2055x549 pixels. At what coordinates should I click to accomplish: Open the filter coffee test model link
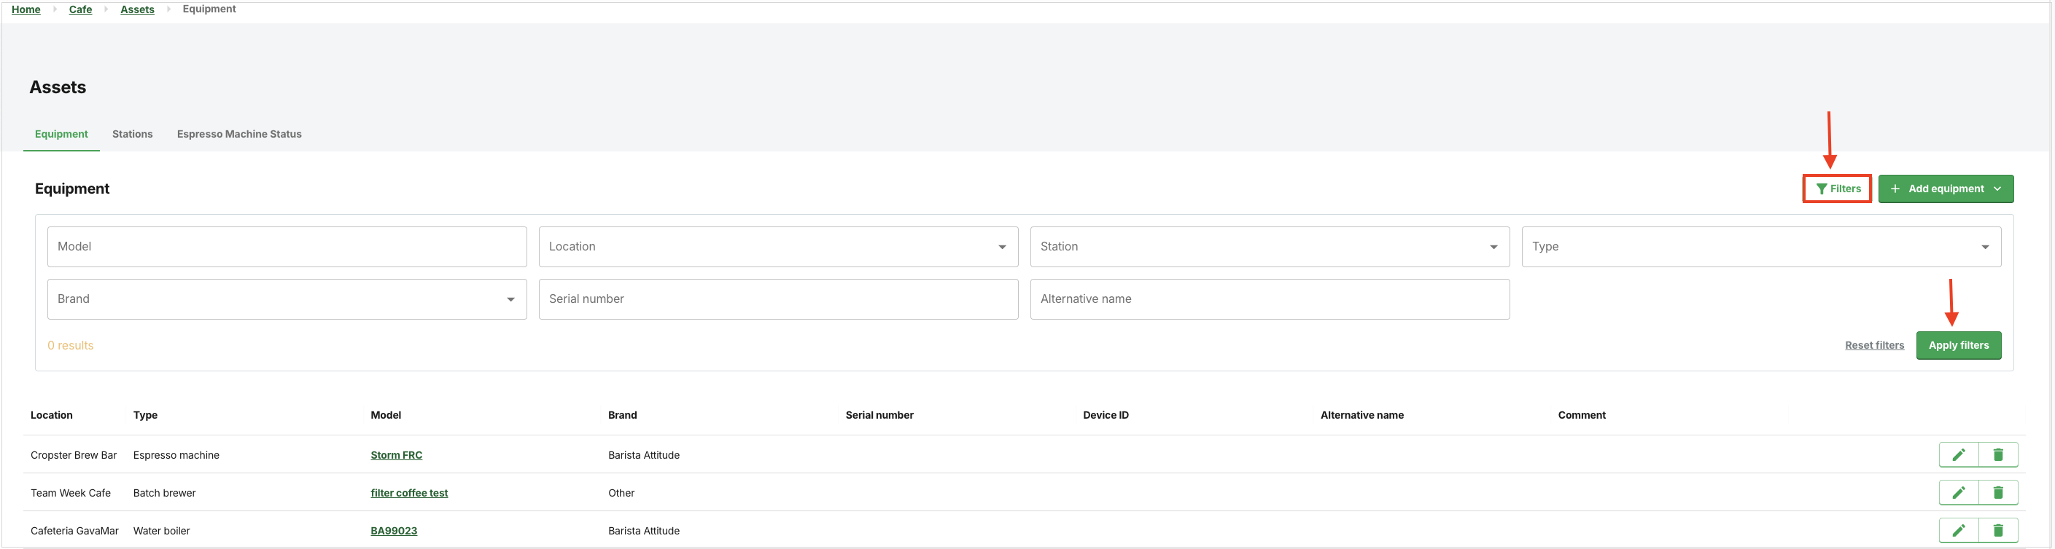pyautogui.click(x=409, y=492)
